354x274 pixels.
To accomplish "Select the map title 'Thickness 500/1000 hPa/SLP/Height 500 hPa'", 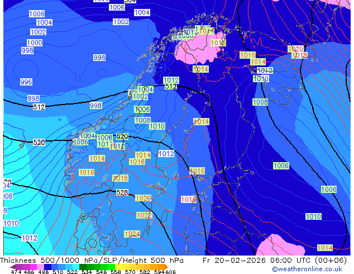I will pos(92,260).
